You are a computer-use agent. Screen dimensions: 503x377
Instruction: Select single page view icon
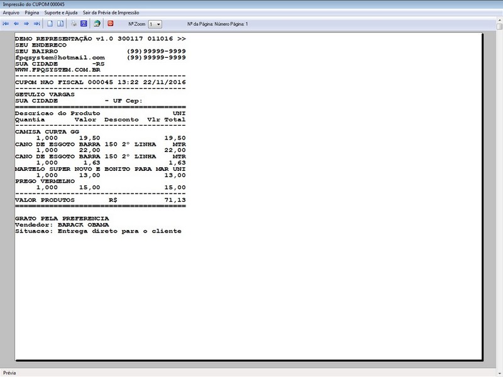coord(50,24)
